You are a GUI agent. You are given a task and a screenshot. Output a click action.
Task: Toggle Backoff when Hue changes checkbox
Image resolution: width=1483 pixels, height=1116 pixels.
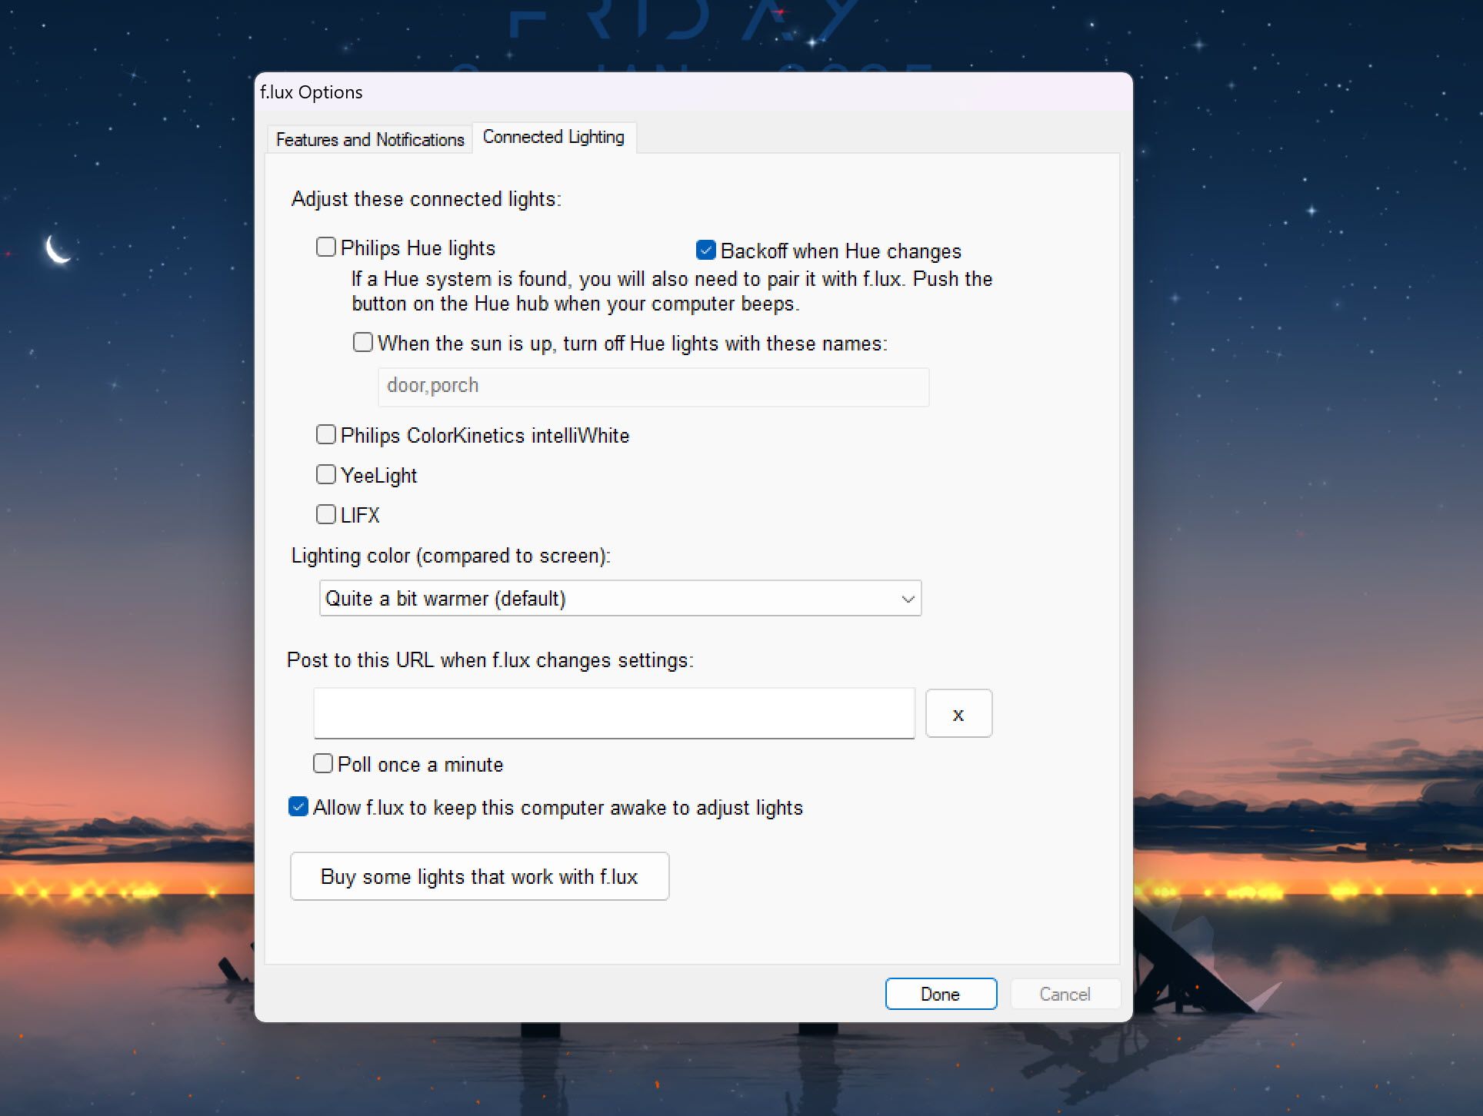pyautogui.click(x=704, y=248)
